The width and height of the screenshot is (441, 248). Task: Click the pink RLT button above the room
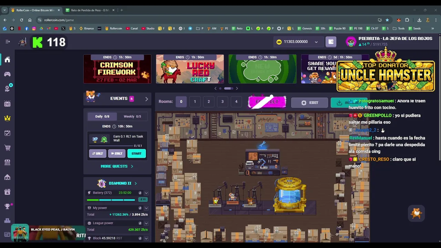tap(267, 102)
